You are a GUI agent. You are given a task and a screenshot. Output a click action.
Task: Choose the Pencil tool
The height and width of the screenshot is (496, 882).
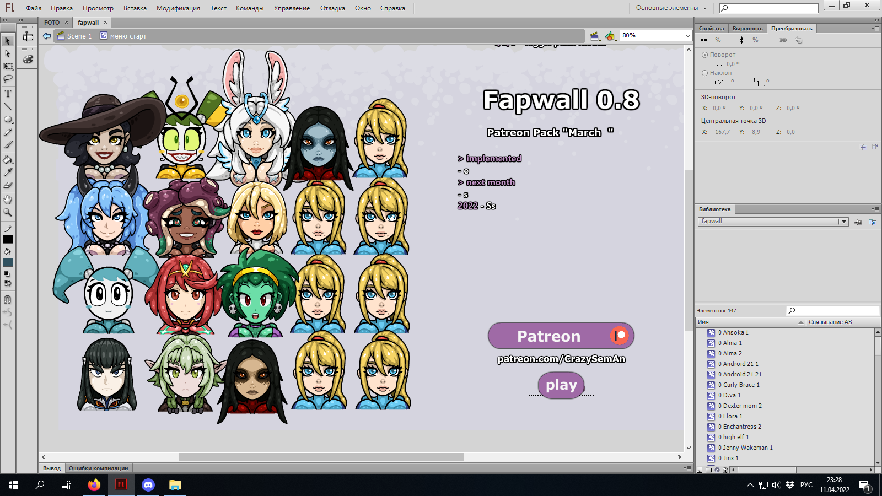click(8, 132)
